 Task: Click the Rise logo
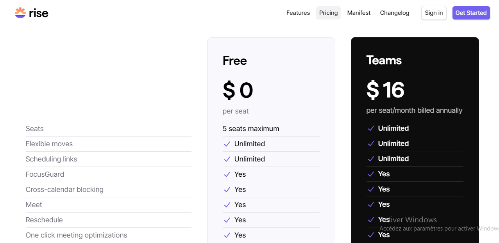(x=32, y=13)
